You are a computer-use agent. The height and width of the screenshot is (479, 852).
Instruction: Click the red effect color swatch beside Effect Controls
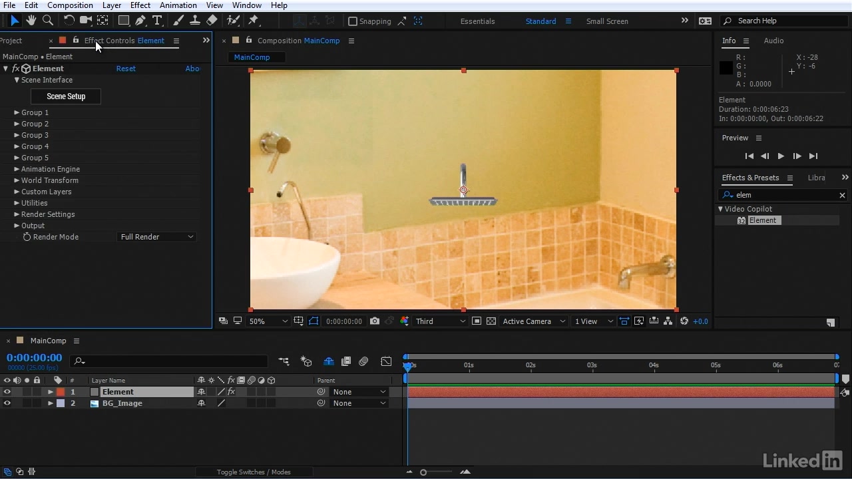62,41
